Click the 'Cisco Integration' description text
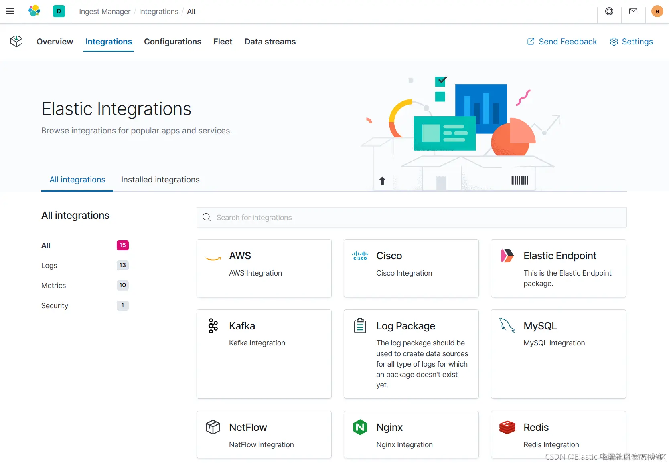 click(x=404, y=273)
